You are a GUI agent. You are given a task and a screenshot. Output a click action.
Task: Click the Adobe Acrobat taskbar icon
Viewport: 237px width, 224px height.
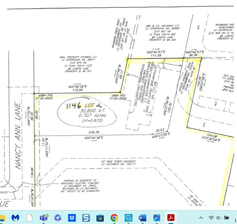(171, 218)
